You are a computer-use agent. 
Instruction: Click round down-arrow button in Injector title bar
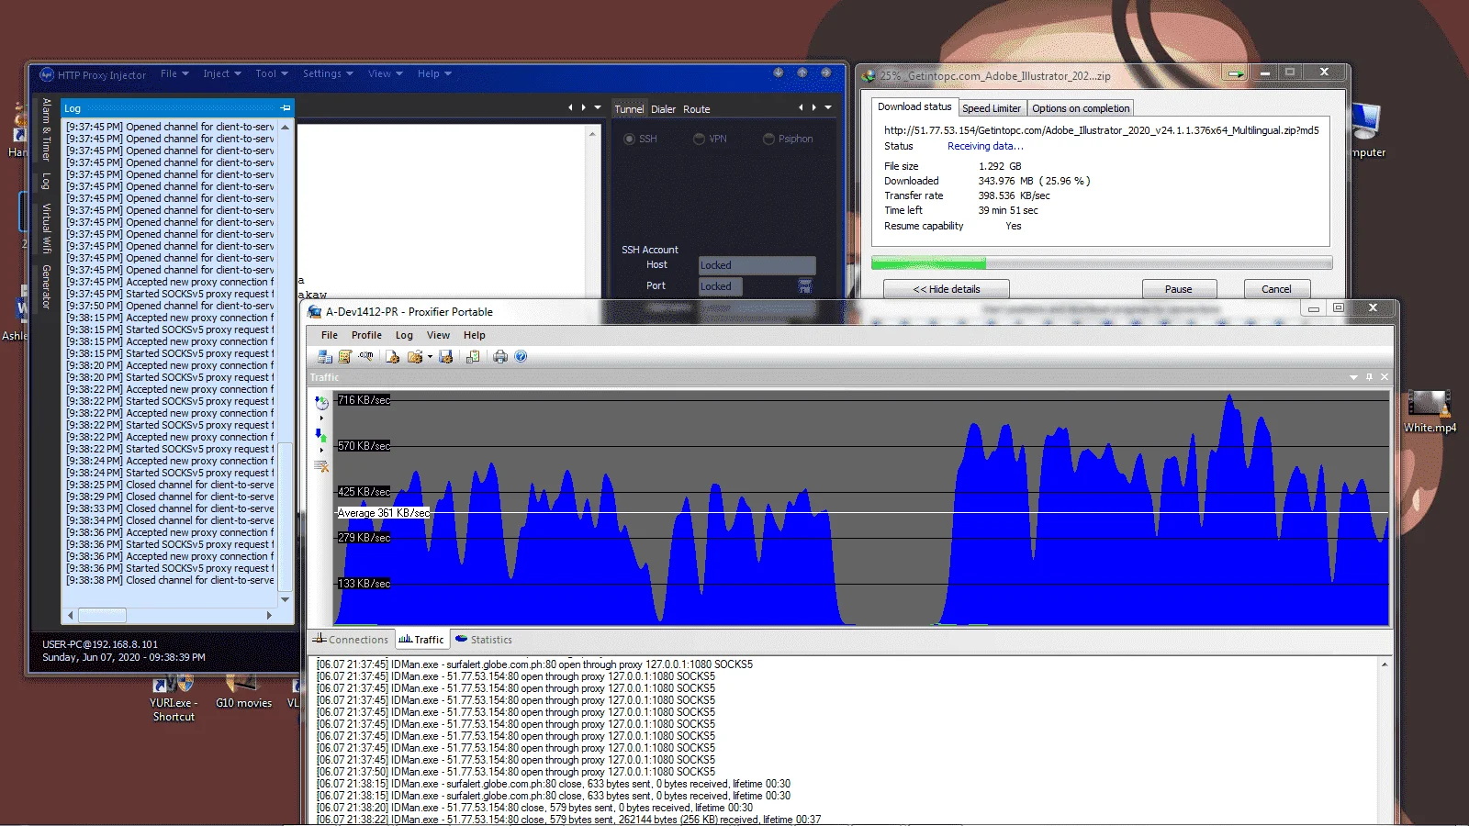[x=778, y=73]
